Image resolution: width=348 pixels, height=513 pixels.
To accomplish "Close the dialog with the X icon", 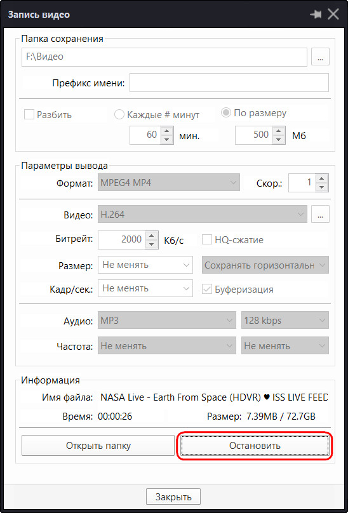I will (x=333, y=15).
